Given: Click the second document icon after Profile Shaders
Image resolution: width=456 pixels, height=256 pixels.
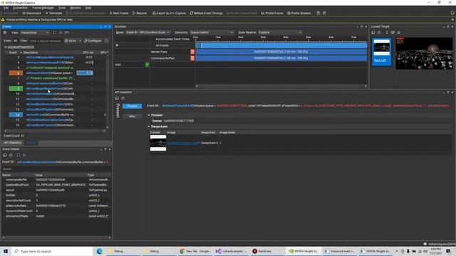Looking at the screenshot, I should [324, 13].
